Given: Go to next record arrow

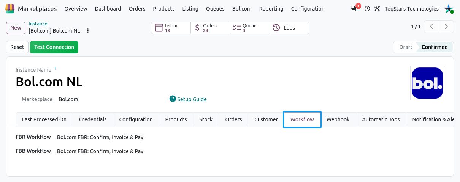Looking at the screenshot, I should click(446, 27).
